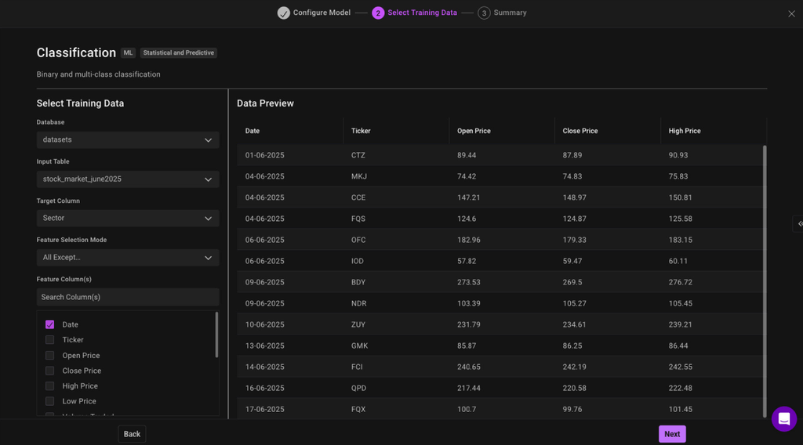Click the Configure Model checkmark step icon
The height and width of the screenshot is (445, 803).
pos(284,13)
